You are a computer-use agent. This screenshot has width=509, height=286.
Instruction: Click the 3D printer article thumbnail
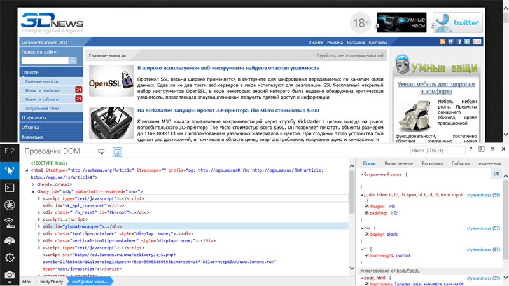click(x=111, y=123)
